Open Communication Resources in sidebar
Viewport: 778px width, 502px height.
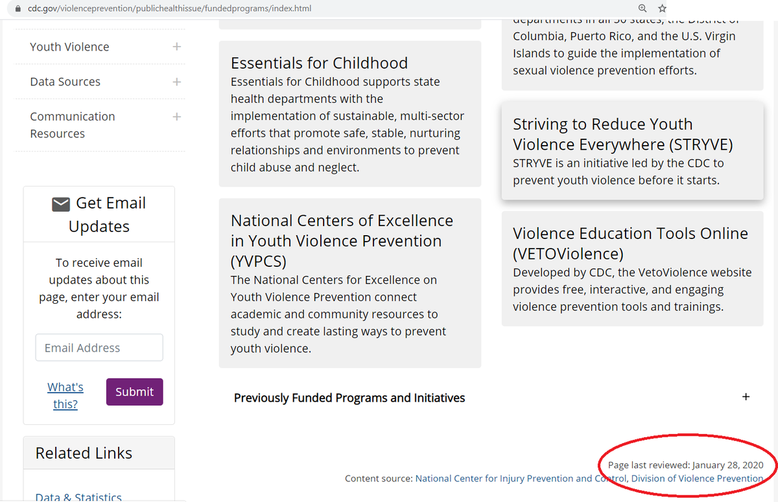72,125
